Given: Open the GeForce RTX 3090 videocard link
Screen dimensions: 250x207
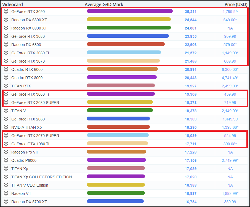Looking at the screenshot, I should 28,12.
